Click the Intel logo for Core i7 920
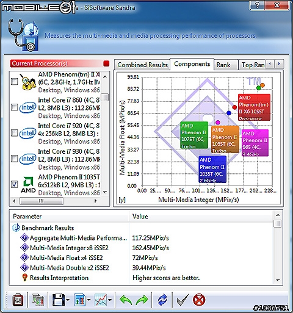 coord(27,133)
